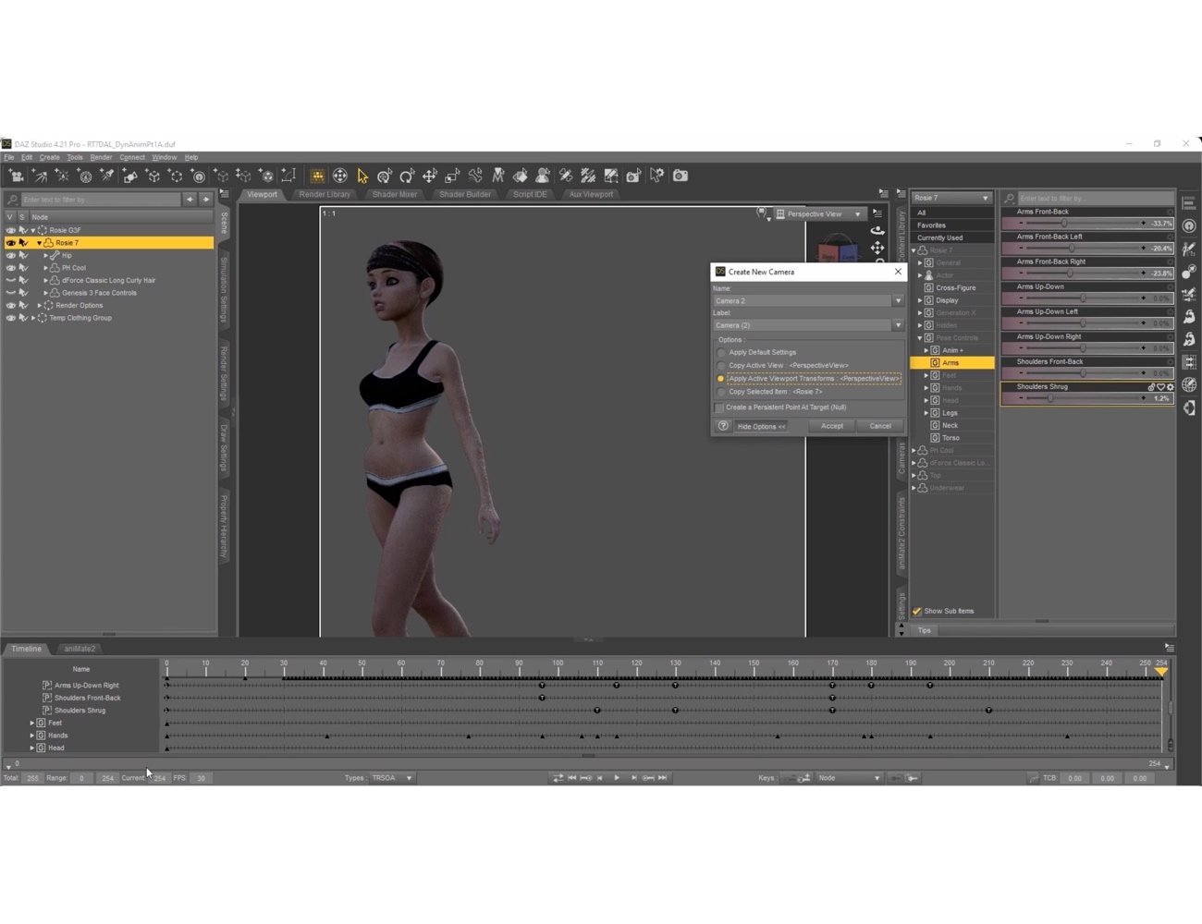
Task: Expand the dForce Classic Long Curly Hair node
Action: pyautogui.click(x=44, y=280)
